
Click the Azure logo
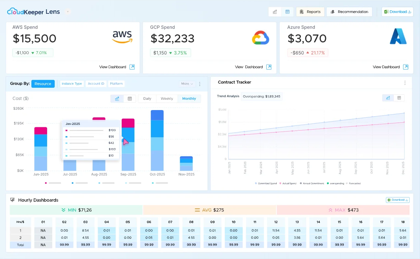point(398,36)
